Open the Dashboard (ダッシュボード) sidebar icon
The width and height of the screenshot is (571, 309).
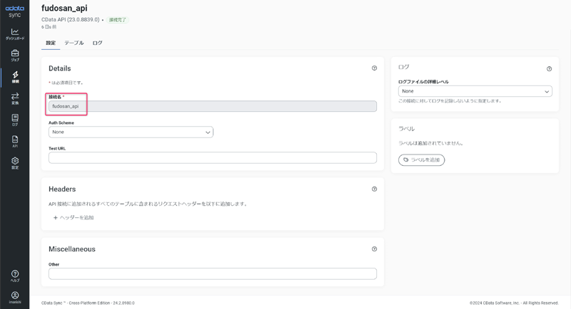(x=15, y=33)
